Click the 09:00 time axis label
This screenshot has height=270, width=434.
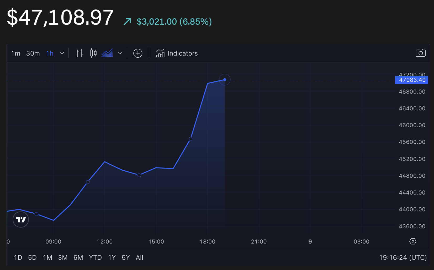point(53,241)
